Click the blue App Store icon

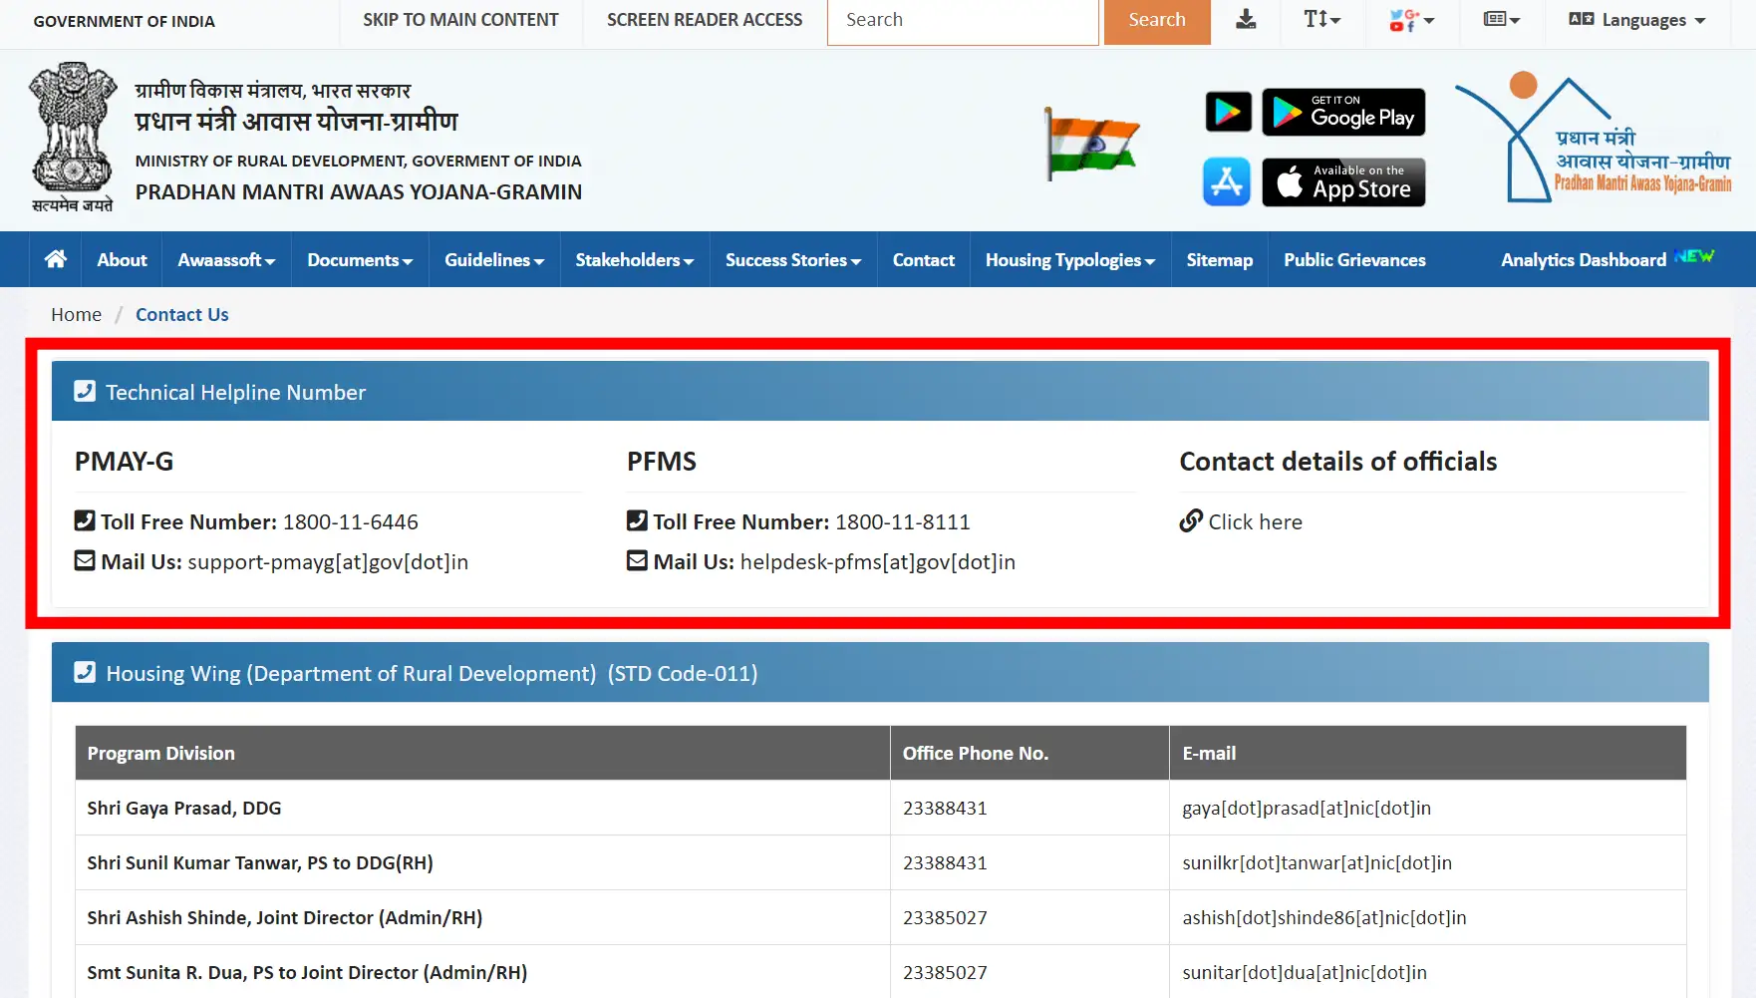click(x=1227, y=182)
